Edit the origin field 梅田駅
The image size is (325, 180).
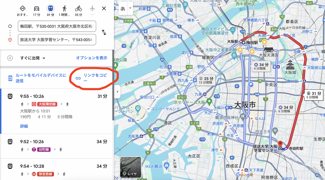[x=57, y=26]
